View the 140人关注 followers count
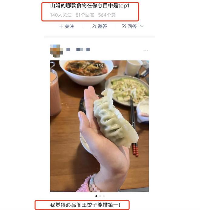Image resolution: width=200 pixels, height=210 pixels. [61, 15]
